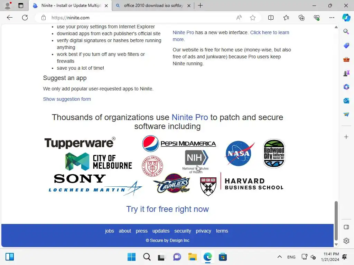Add a new app to sidebar
The width and height of the screenshot is (354, 265).
(346, 137)
